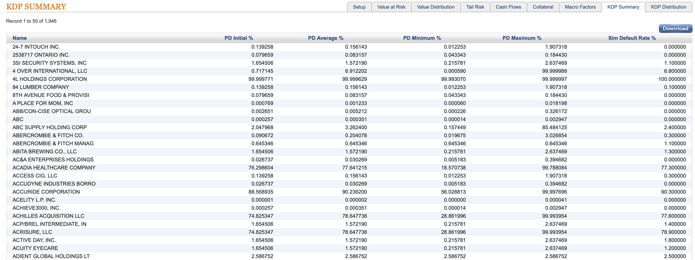Image resolution: width=695 pixels, height=260 pixels.
Task: Click the ABC name cell
Action: click(x=18, y=119)
